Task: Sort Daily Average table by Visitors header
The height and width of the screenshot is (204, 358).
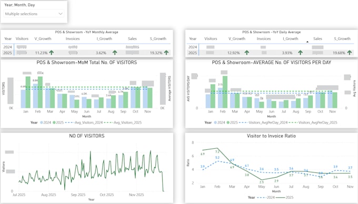Action: coord(211,39)
